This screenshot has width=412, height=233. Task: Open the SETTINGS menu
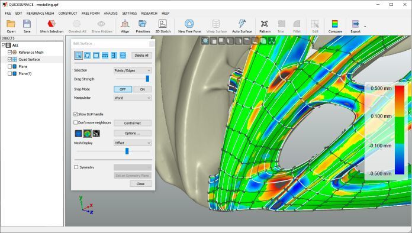pyautogui.click(x=129, y=13)
